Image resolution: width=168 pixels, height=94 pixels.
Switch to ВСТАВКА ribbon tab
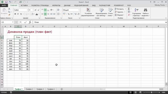point(24,5)
